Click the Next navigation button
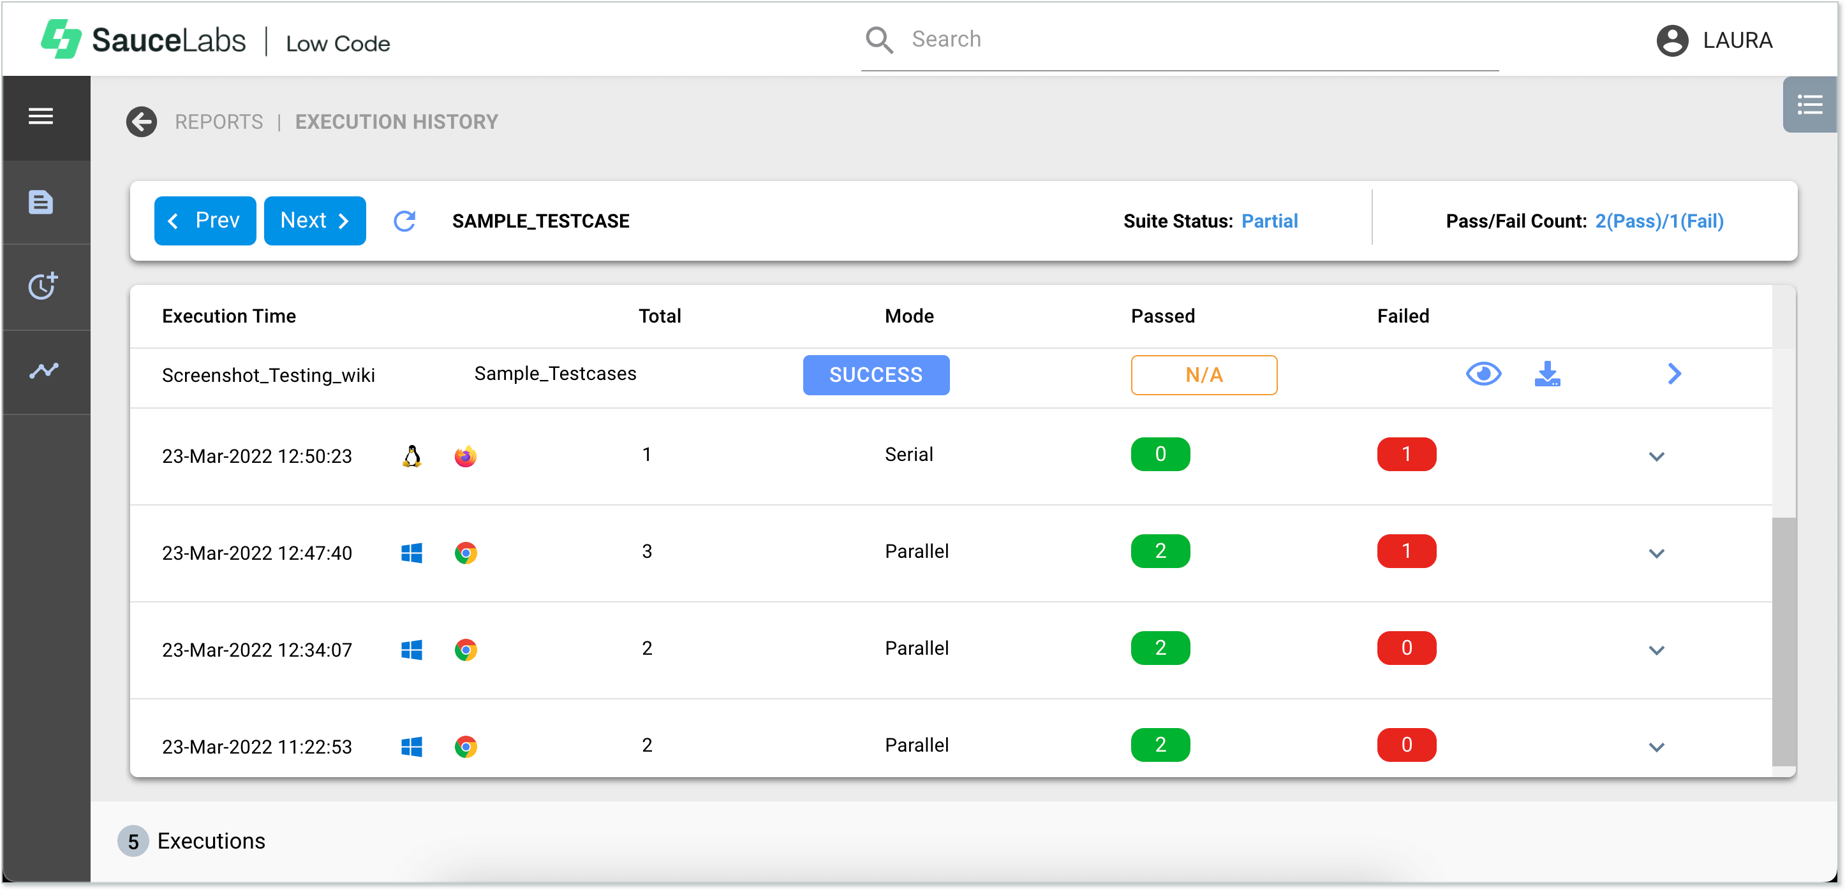Viewport: 1845px width, 890px height. 312,220
